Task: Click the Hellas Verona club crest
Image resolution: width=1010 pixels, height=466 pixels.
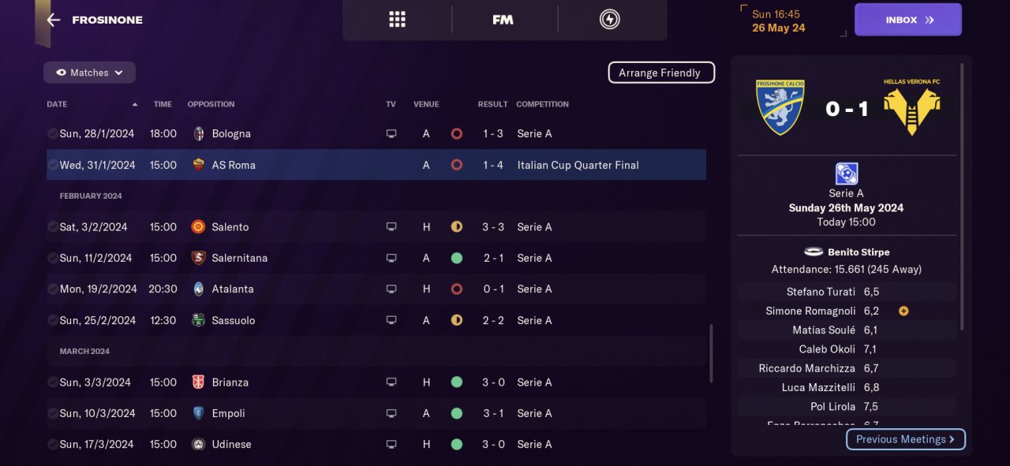Action: (x=911, y=106)
